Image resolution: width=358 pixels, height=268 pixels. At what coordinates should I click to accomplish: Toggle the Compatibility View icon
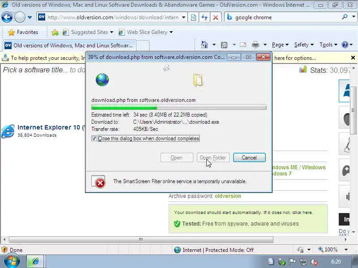tap(193, 17)
